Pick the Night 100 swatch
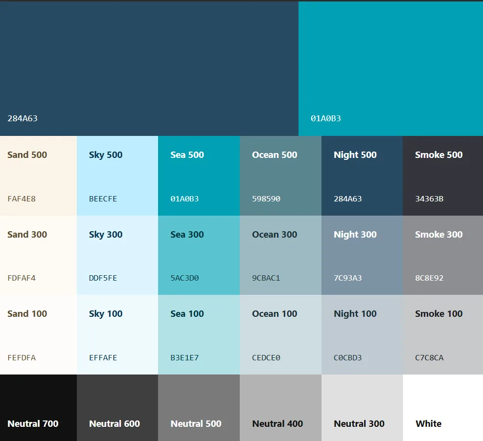The height and width of the screenshot is (441, 483). [x=362, y=334]
